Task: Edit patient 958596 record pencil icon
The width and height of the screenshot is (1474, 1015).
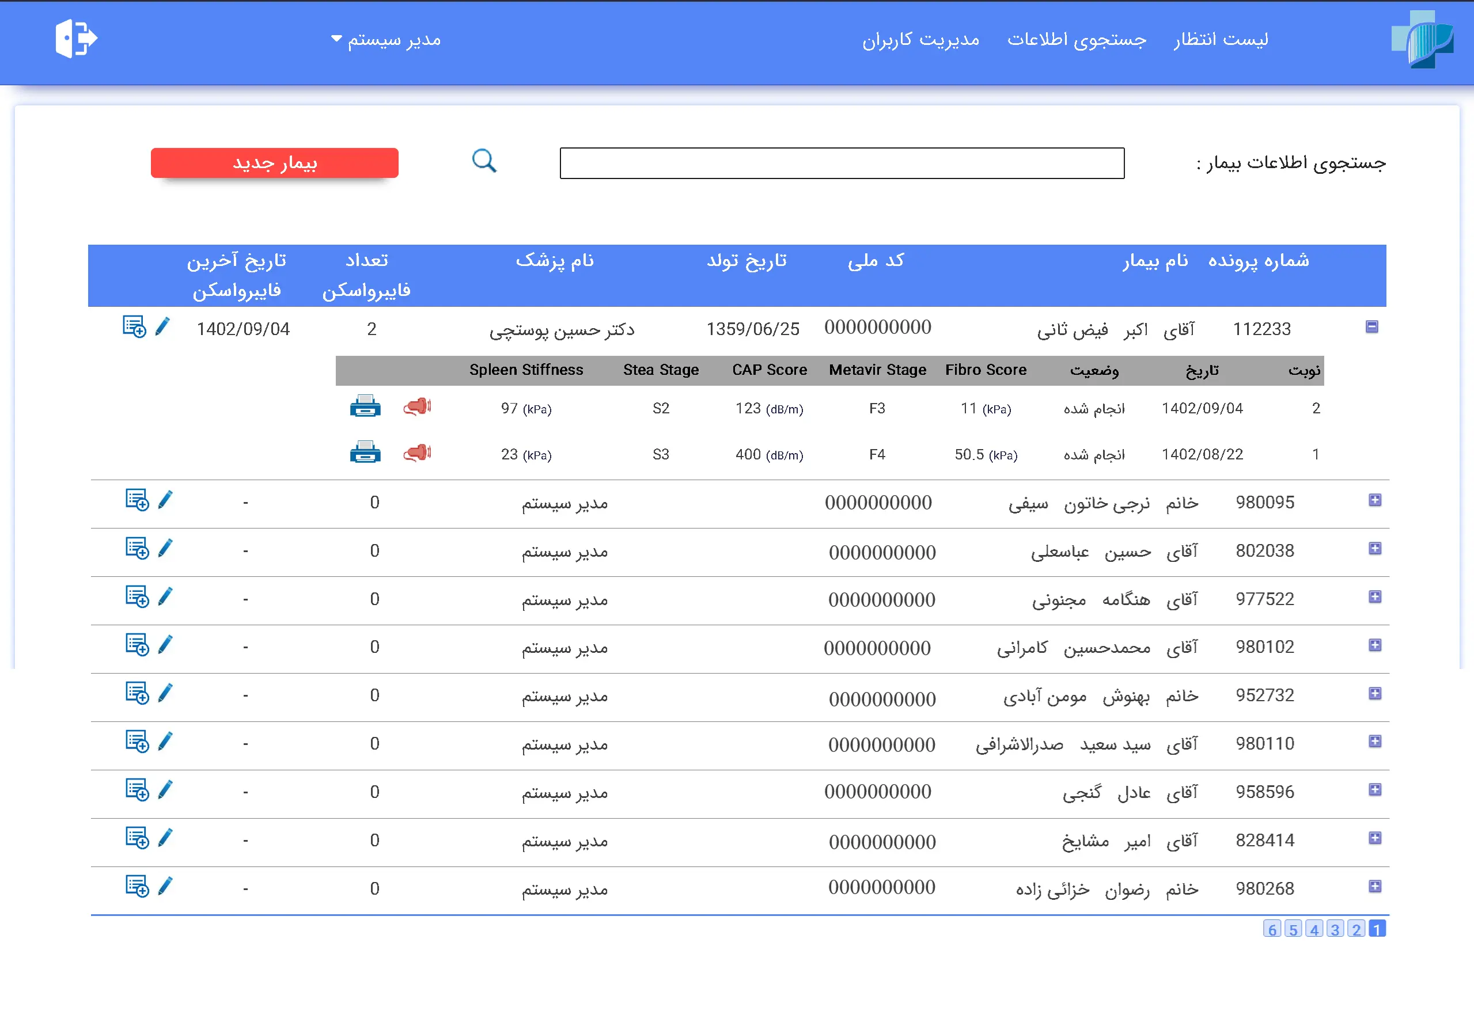Action: tap(165, 790)
